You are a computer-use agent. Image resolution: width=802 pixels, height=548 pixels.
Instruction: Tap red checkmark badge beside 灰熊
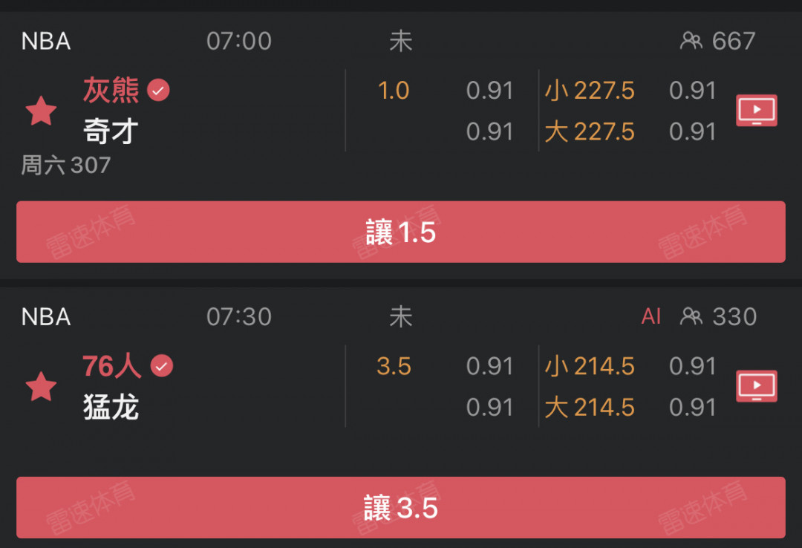(x=158, y=91)
